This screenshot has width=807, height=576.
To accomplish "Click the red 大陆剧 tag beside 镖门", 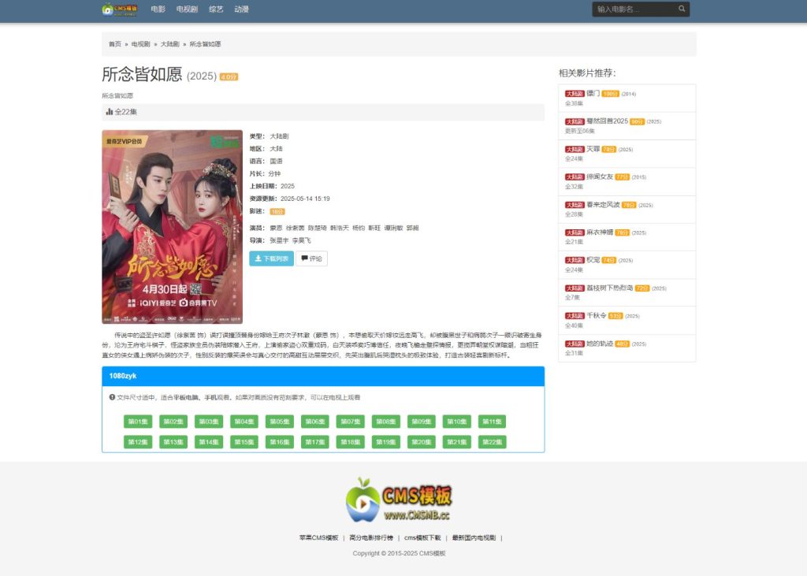I will [x=575, y=94].
